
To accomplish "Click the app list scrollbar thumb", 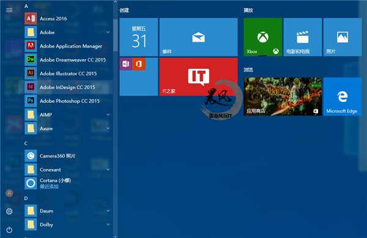I will coord(115,35).
